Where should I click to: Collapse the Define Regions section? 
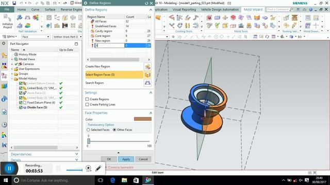(x=151, y=10)
